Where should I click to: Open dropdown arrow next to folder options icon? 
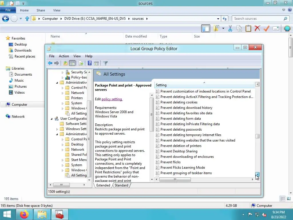(223, 28)
